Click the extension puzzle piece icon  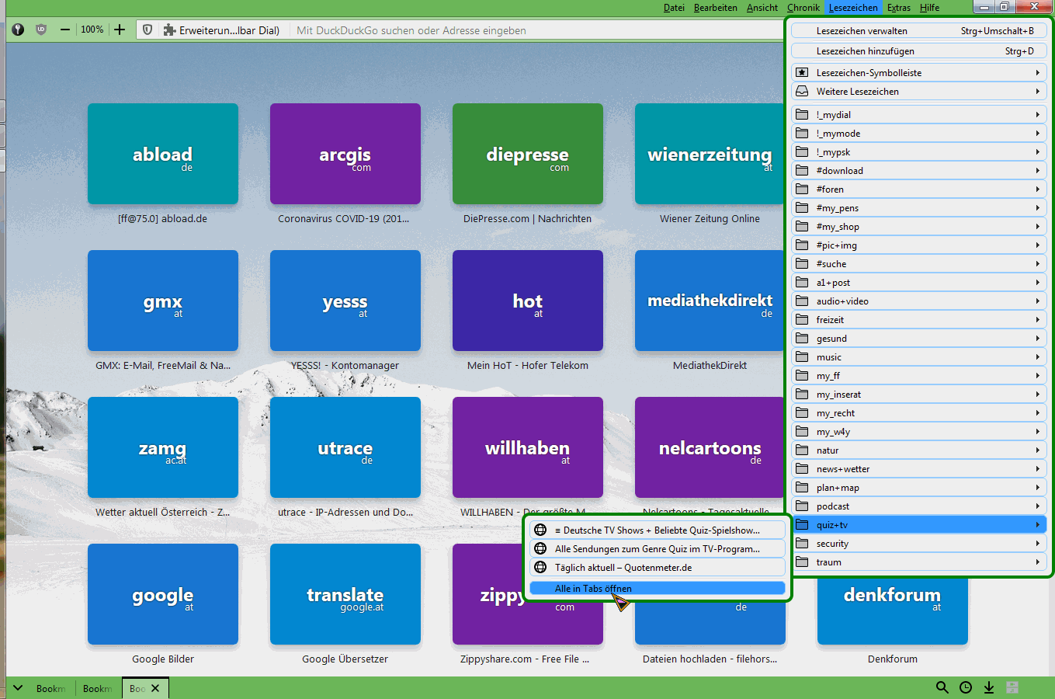[x=169, y=30]
